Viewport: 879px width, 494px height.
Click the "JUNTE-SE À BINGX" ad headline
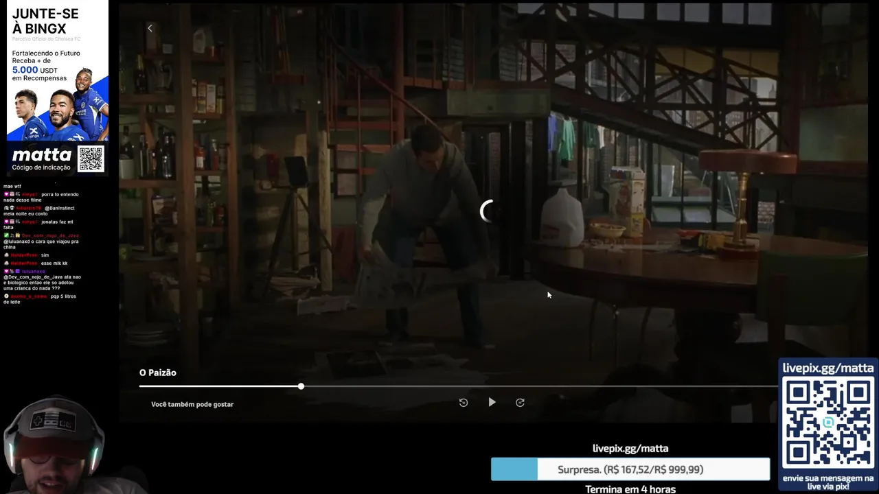45,21
